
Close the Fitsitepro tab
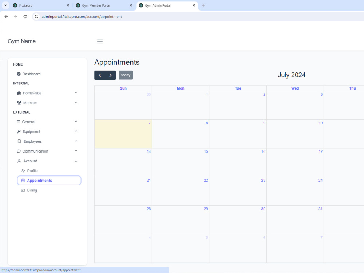click(x=68, y=5)
